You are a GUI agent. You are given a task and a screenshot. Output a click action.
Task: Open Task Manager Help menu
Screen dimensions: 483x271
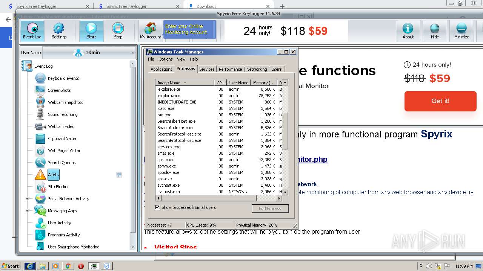[x=194, y=59]
